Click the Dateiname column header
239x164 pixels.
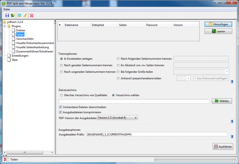coord(77,25)
